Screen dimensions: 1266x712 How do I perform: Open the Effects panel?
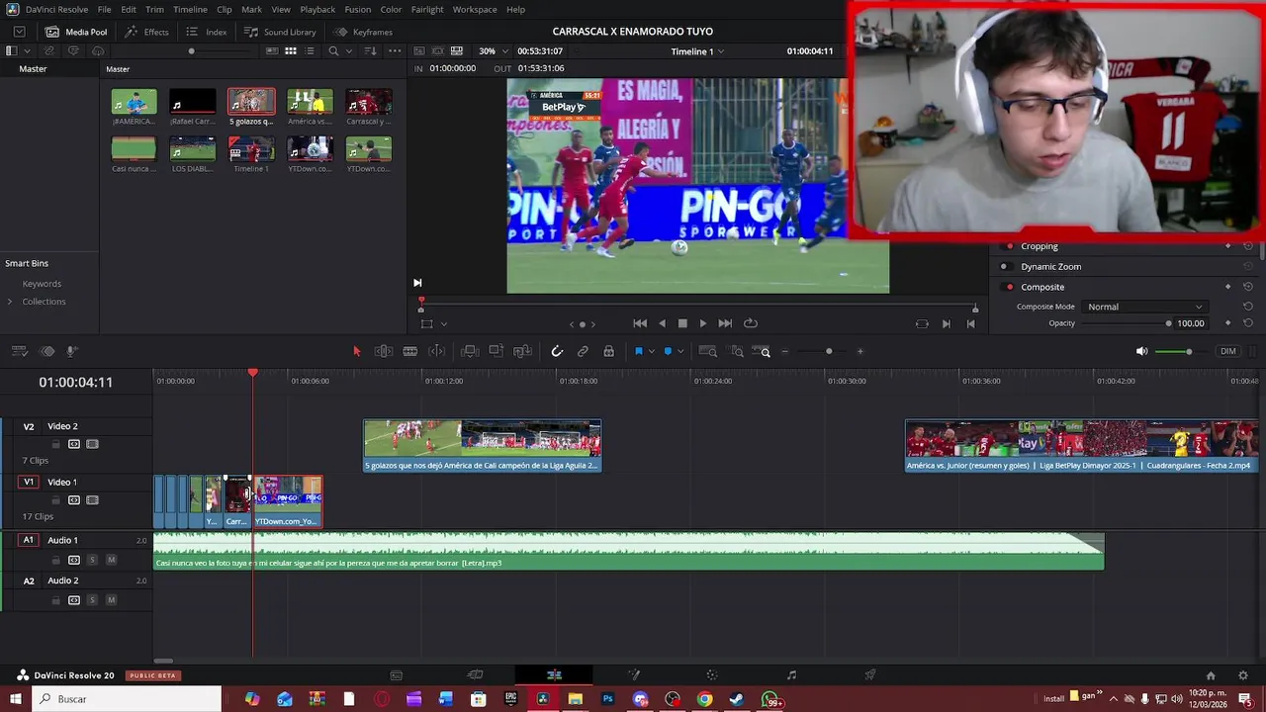point(146,32)
